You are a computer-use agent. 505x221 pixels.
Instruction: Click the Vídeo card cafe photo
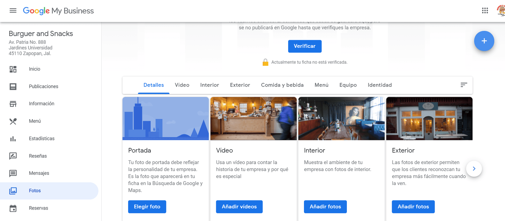tap(253, 119)
